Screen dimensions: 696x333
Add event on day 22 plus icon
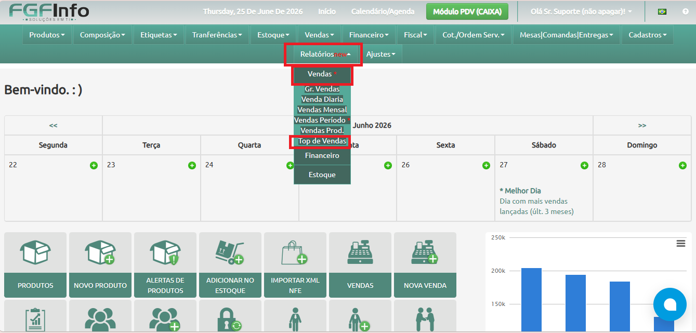tap(94, 165)
